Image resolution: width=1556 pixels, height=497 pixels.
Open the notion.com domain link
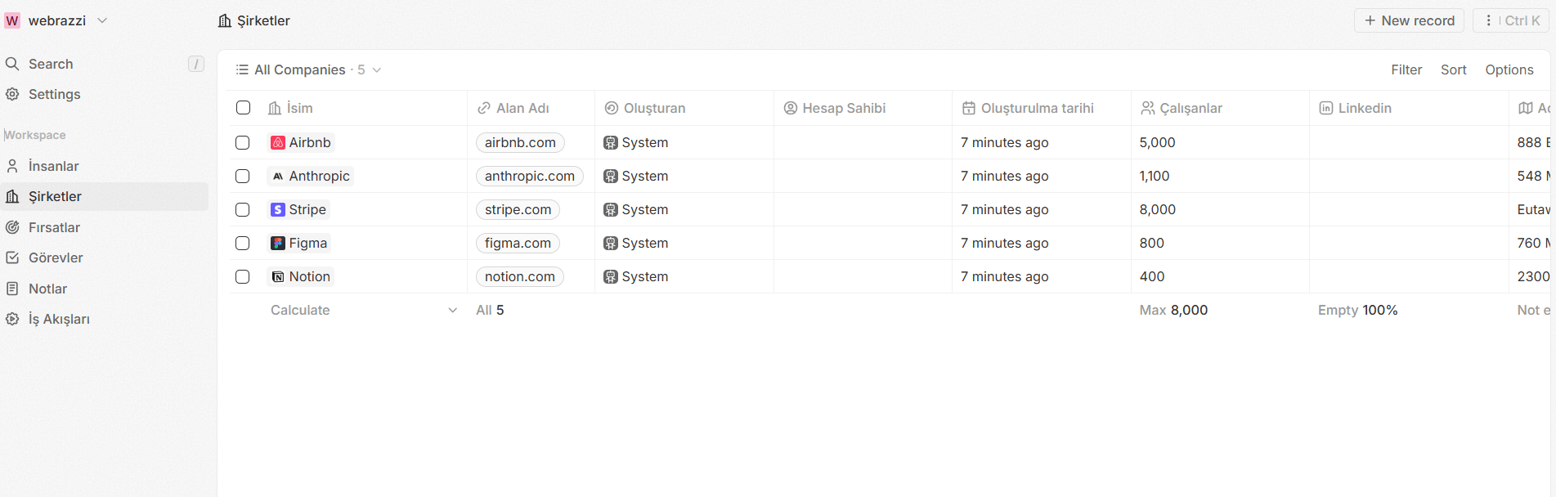click(x=520, y=276)
